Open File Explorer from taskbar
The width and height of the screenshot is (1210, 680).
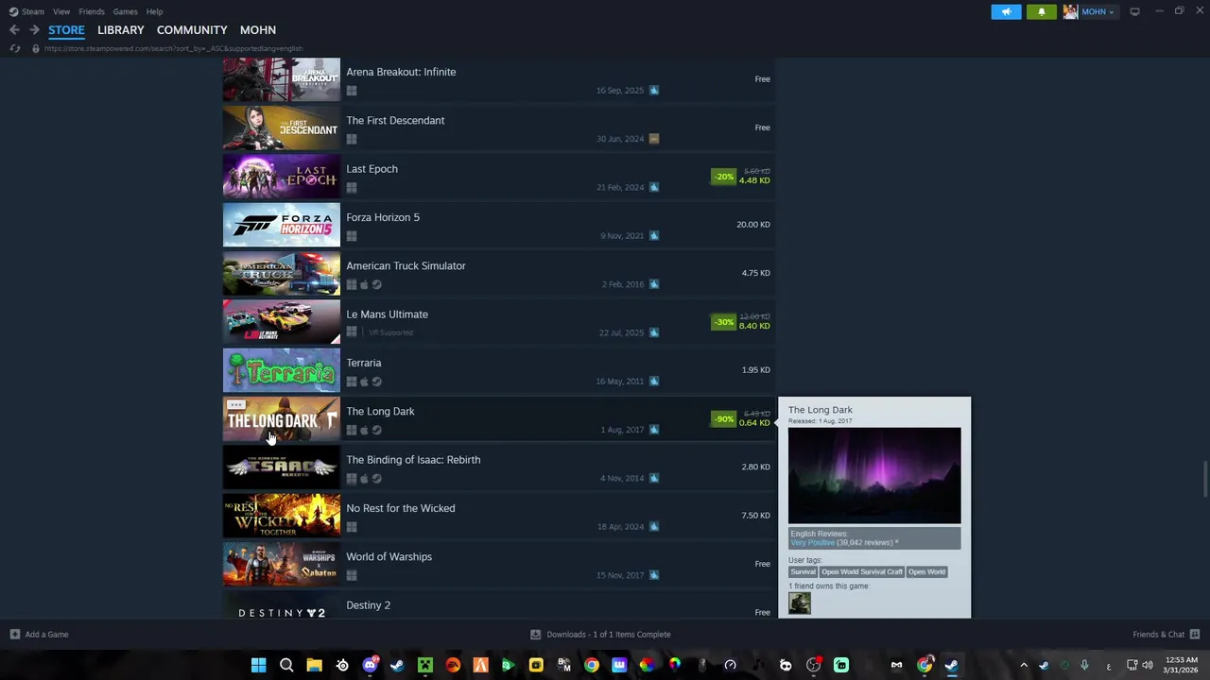pyautogui.click(x=314, y=665)
